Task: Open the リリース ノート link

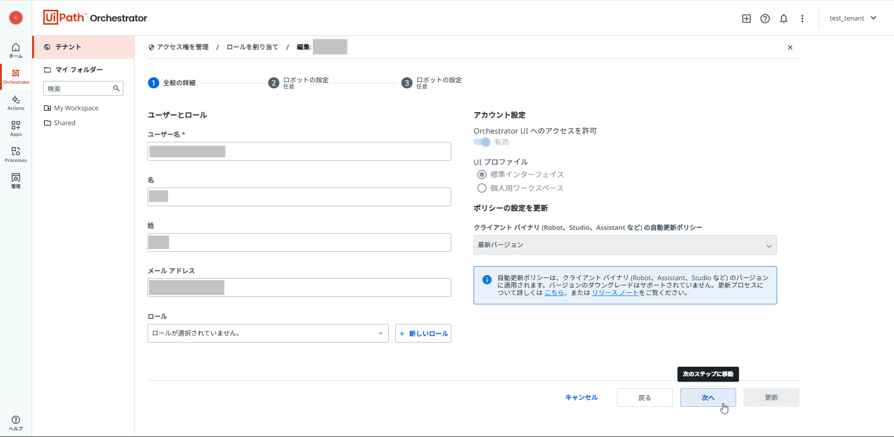Action: tap(615, 293)
